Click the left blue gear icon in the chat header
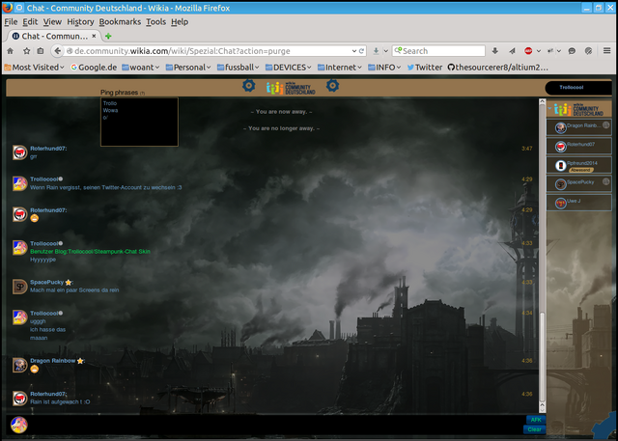Screen dimensions: 618x441 (x=249, y=86)
